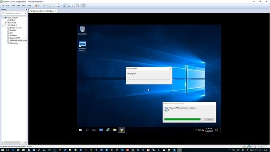Click the library horizontal scrollbar thumb

[12, 142]
